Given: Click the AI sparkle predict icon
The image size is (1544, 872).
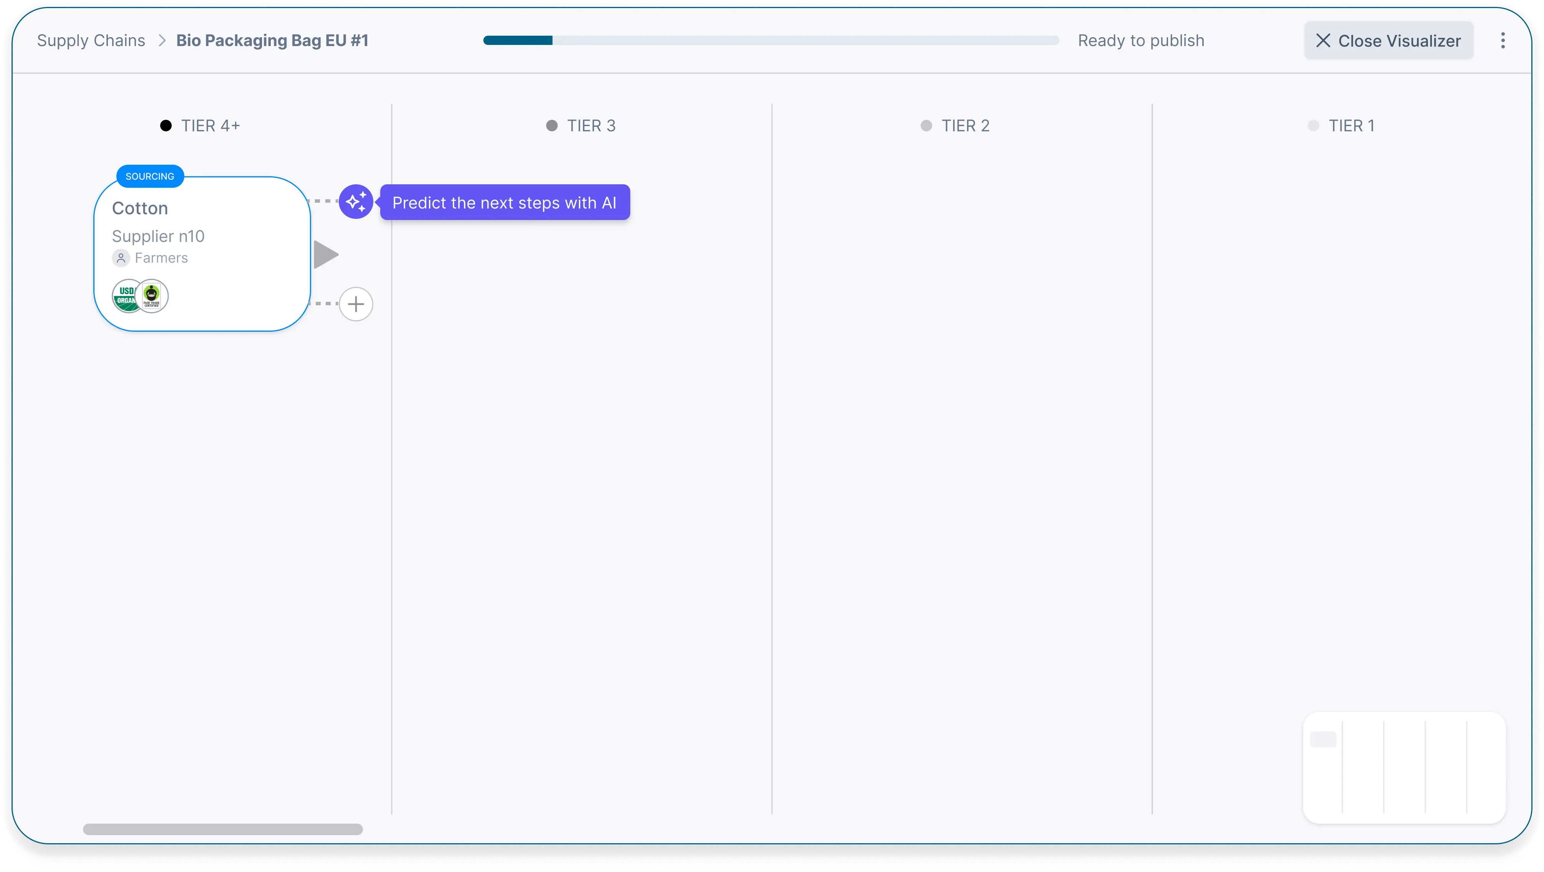Looking at the screenshot, I should click(356, 202).
